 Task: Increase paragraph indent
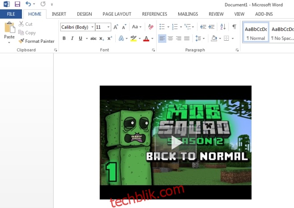coord(211,27)
